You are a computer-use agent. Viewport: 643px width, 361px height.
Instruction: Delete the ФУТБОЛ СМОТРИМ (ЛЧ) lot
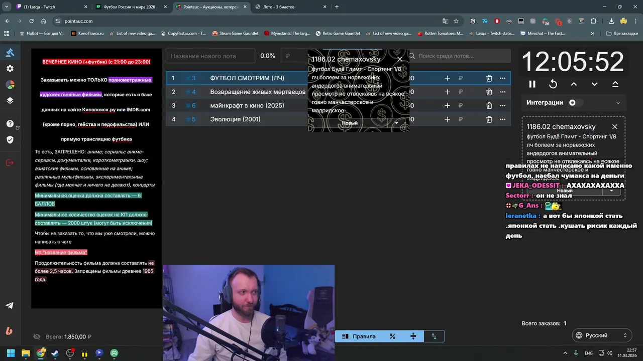pos(489,78)
